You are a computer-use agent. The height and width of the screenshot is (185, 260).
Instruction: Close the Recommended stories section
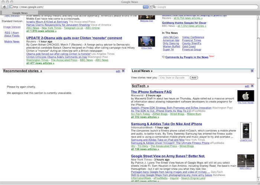point(123,71)
